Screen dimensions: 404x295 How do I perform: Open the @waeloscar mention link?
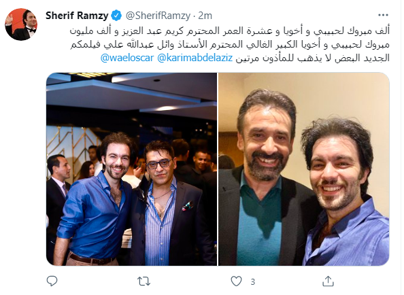click(127, 58)
